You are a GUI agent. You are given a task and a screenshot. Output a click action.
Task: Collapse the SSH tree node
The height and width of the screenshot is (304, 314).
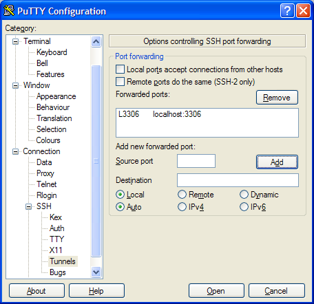(x=28, y=206)
